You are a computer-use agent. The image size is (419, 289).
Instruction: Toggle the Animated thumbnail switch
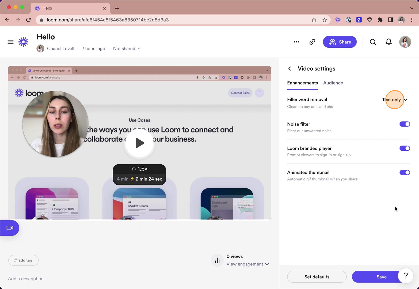[405, 172]
